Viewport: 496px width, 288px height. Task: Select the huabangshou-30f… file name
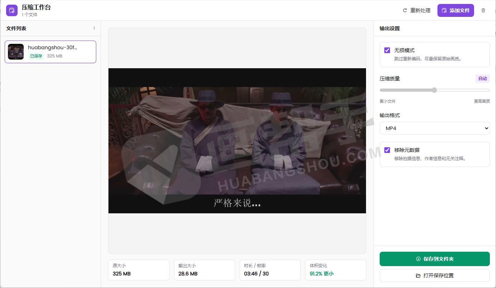[x=52, y=47]
